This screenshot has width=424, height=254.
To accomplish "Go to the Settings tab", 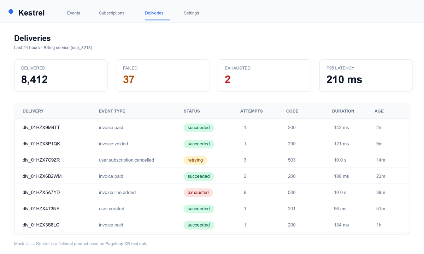I will pyautogui.click(x=191, y=13).
